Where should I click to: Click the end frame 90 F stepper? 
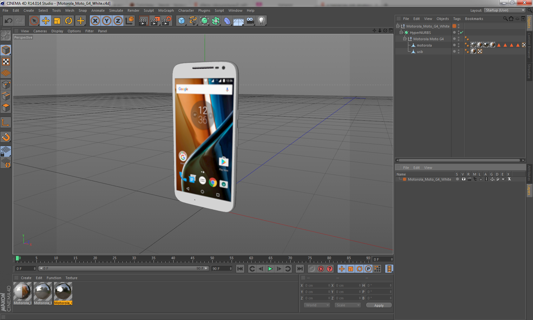point(231,269)
